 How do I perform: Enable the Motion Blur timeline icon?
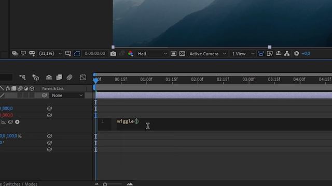pos(70,78)
